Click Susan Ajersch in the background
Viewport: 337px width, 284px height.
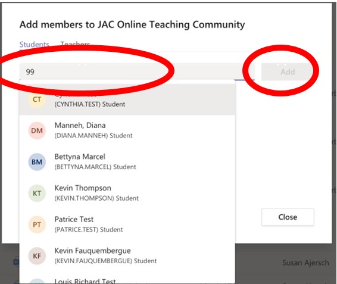[305, 263]
